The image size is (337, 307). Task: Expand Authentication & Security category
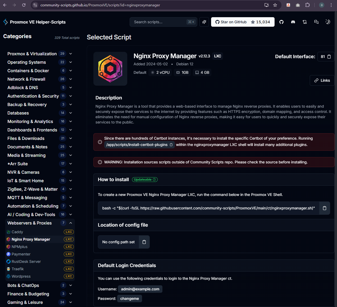[40, 96]
